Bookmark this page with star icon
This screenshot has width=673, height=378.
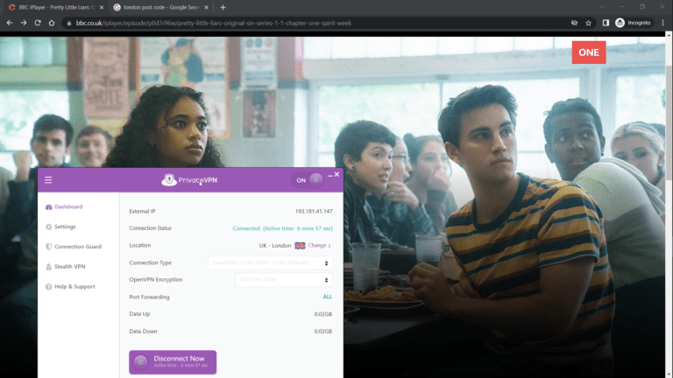(x=589, y=23)
